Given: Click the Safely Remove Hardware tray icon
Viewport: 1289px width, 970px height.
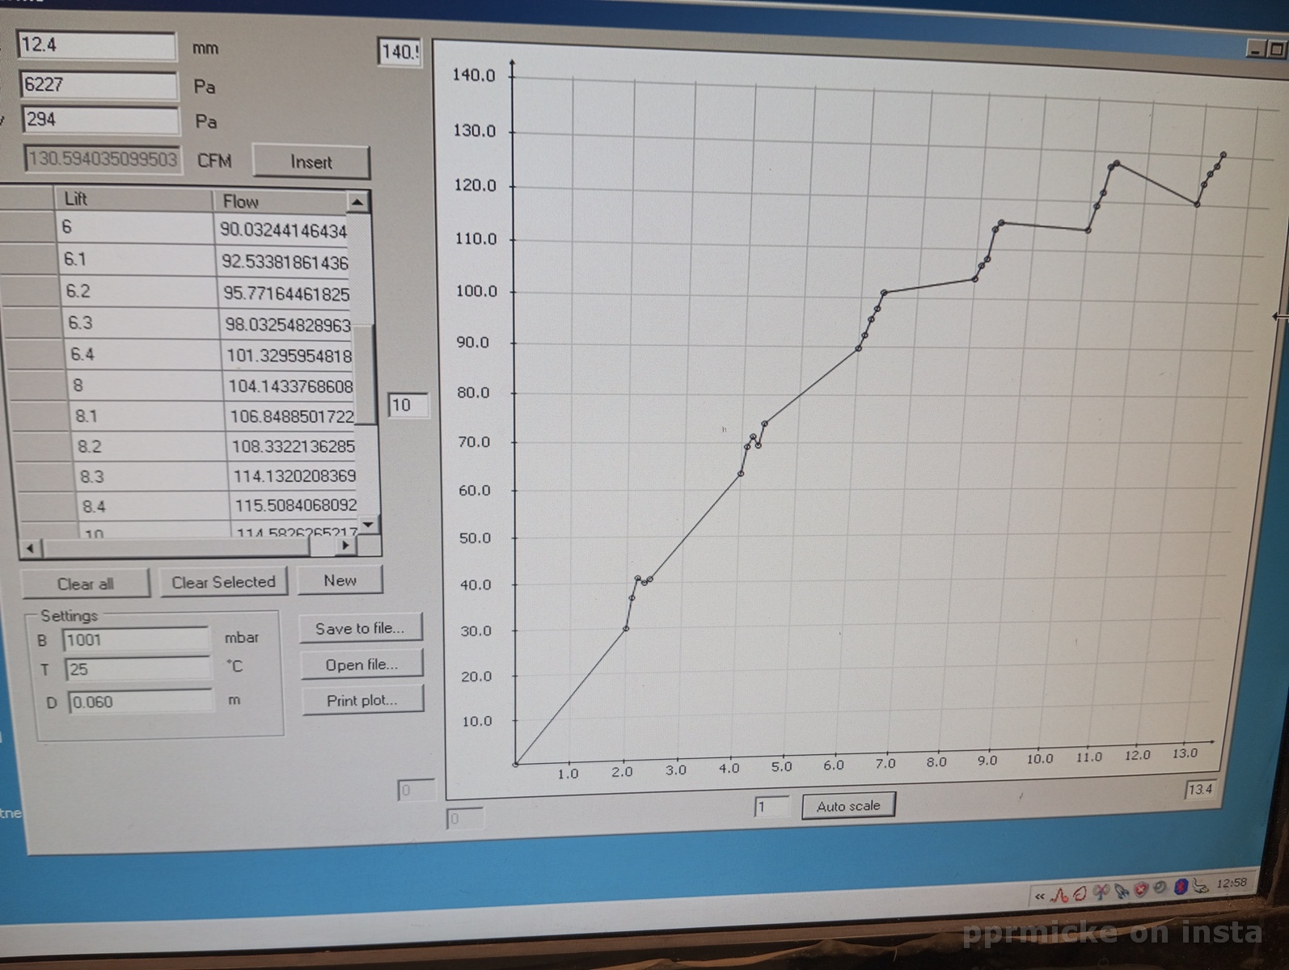Looking at the screenshot, I should click(x=1201, y=887).
